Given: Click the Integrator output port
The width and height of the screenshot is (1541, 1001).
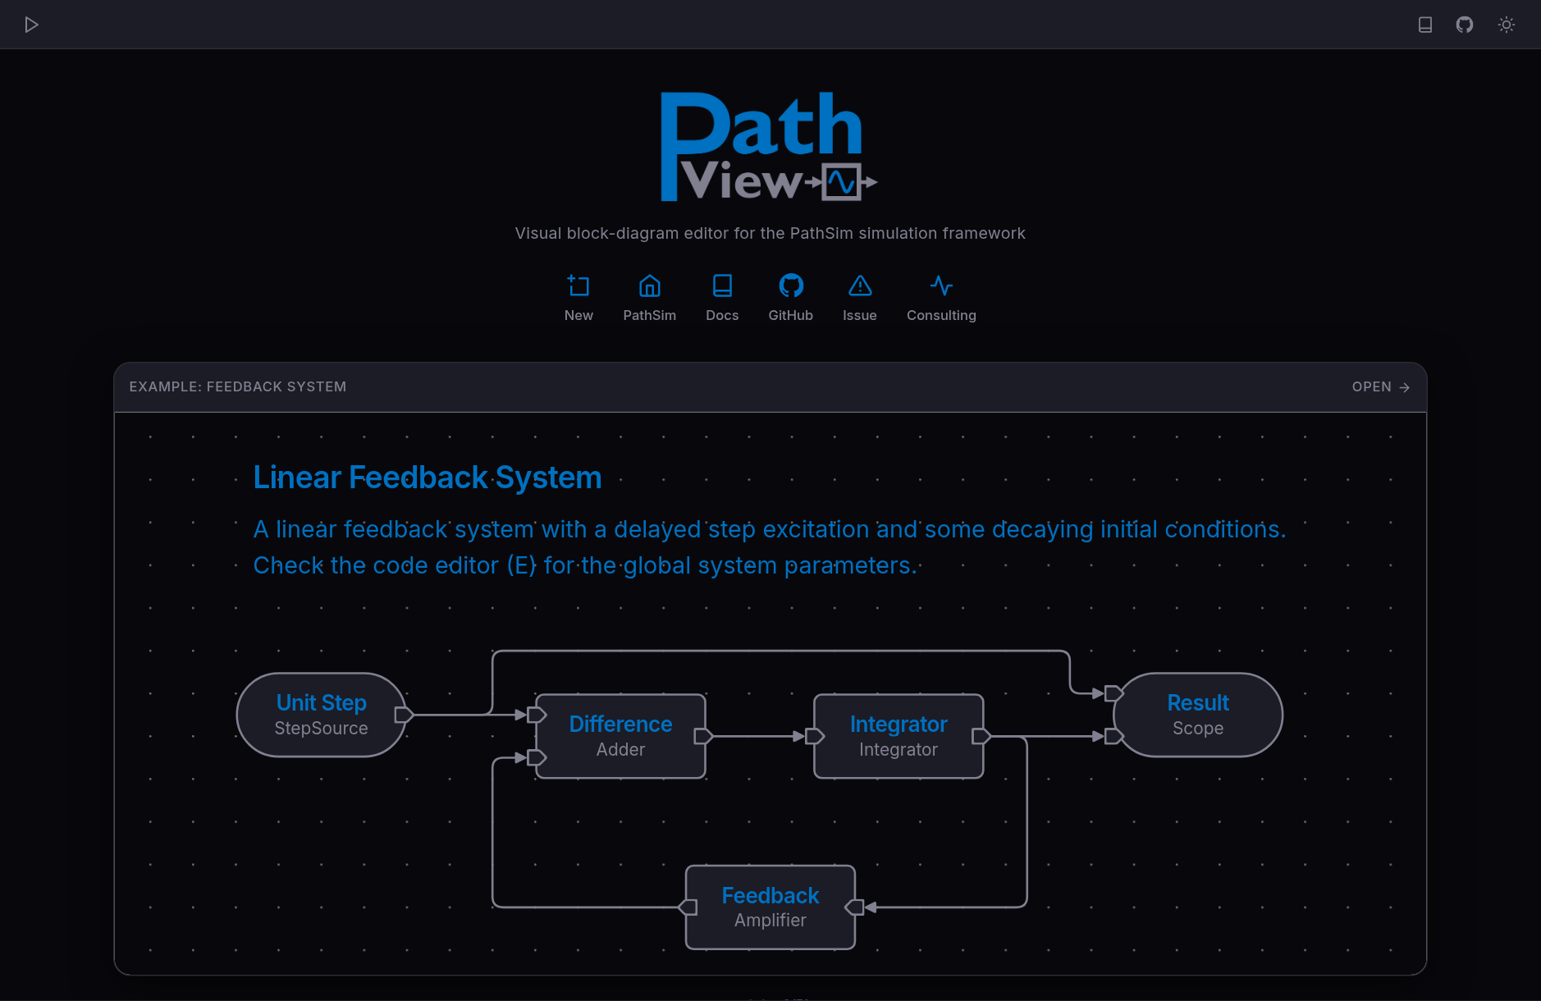Looking at the screenshot, I should point(981,736).
